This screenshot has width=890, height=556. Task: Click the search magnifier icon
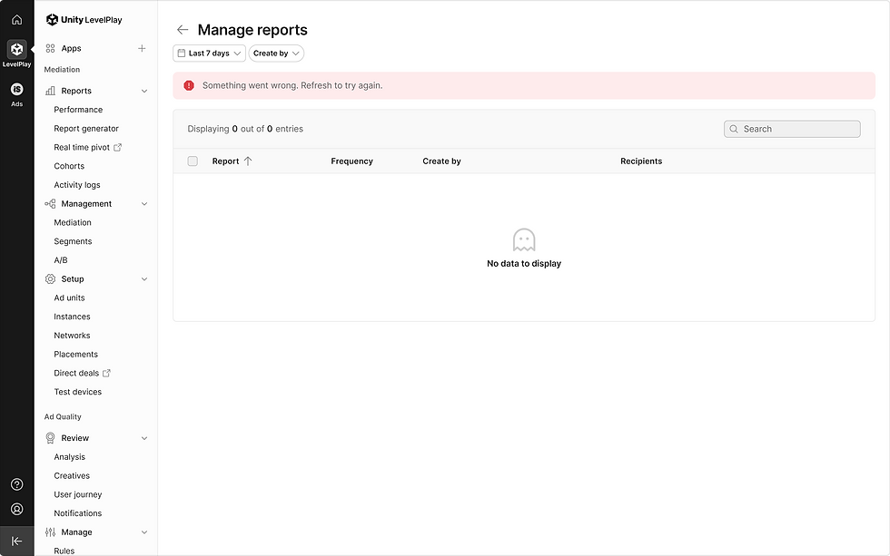(734, 129)
